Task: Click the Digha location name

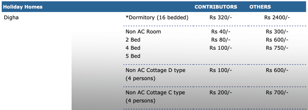Action: coord(11,18)
